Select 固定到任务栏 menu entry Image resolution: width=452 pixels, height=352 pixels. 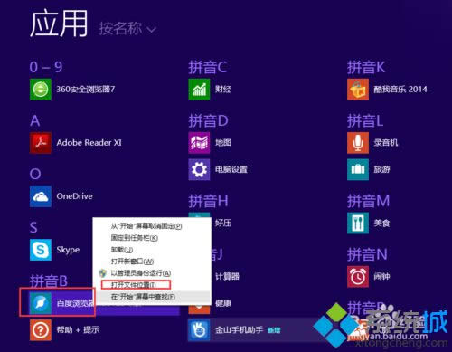coord(135,238)
